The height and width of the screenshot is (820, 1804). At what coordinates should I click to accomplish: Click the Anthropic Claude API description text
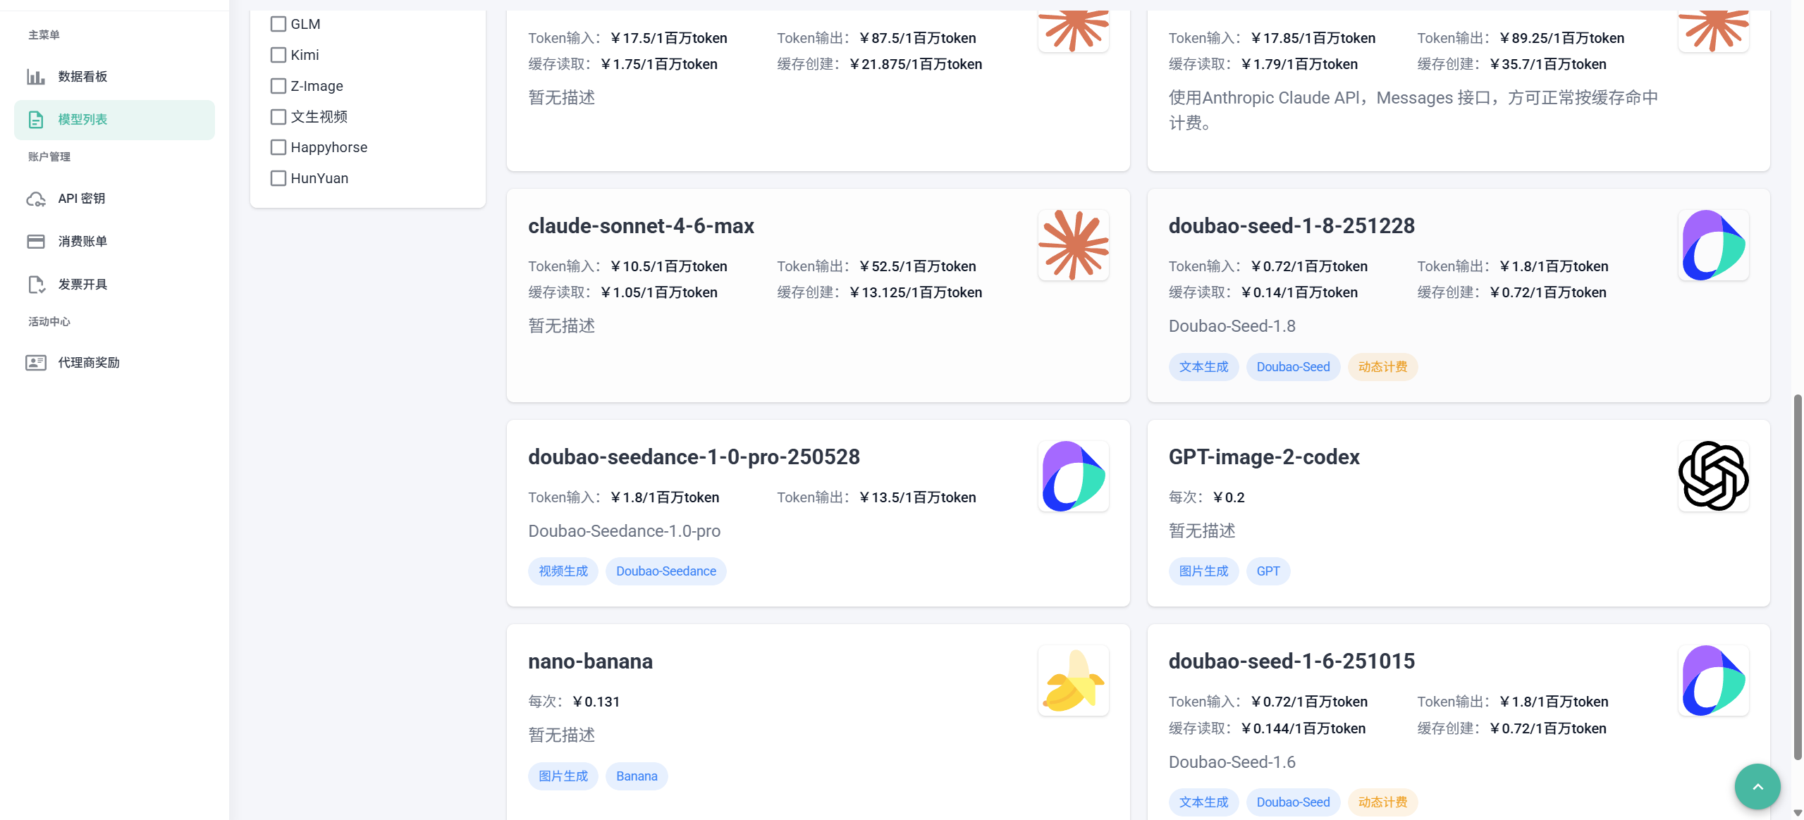[1413, 111]
